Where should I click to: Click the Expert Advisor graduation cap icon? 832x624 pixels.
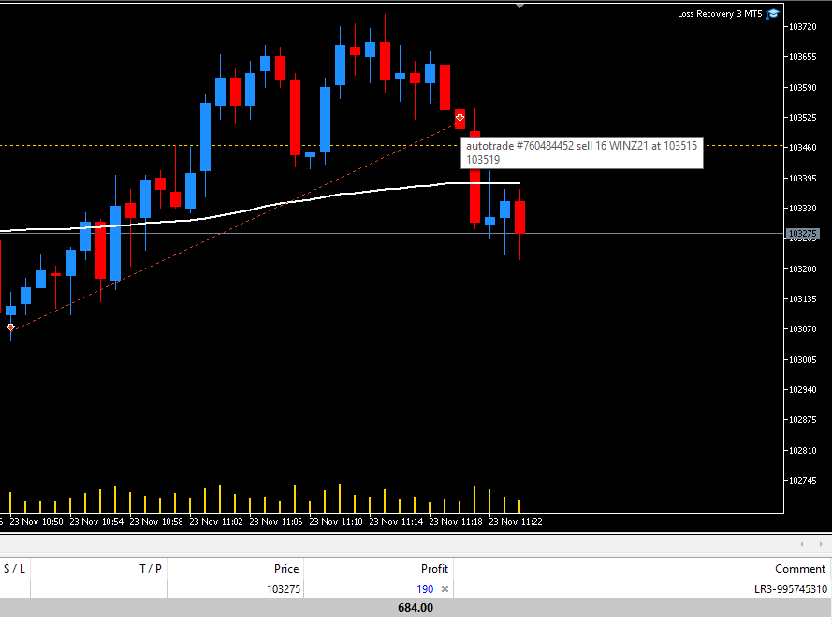pos(773,14)
